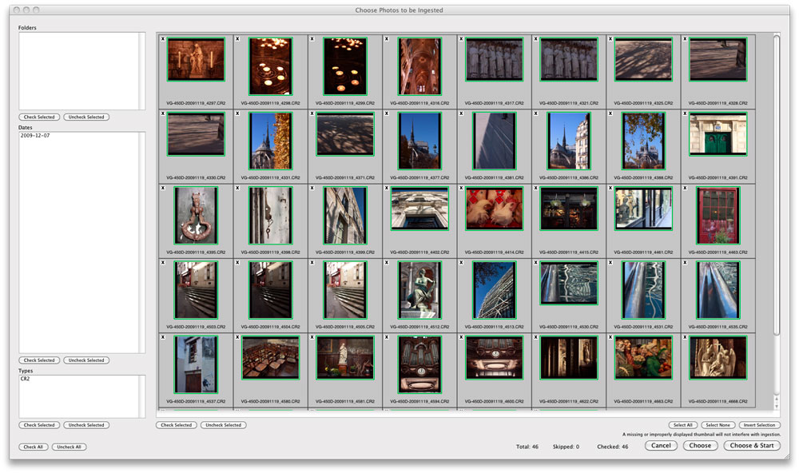Select the white statue thumbnail VG-450D-20091119_4581.CR2
The image size is (799, 473).
tap(345, 358)
